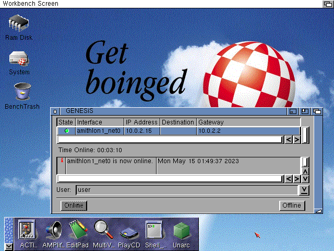Iconify the GENESiS window
This screenshot has height=251, width=334.
click(293, 111)
